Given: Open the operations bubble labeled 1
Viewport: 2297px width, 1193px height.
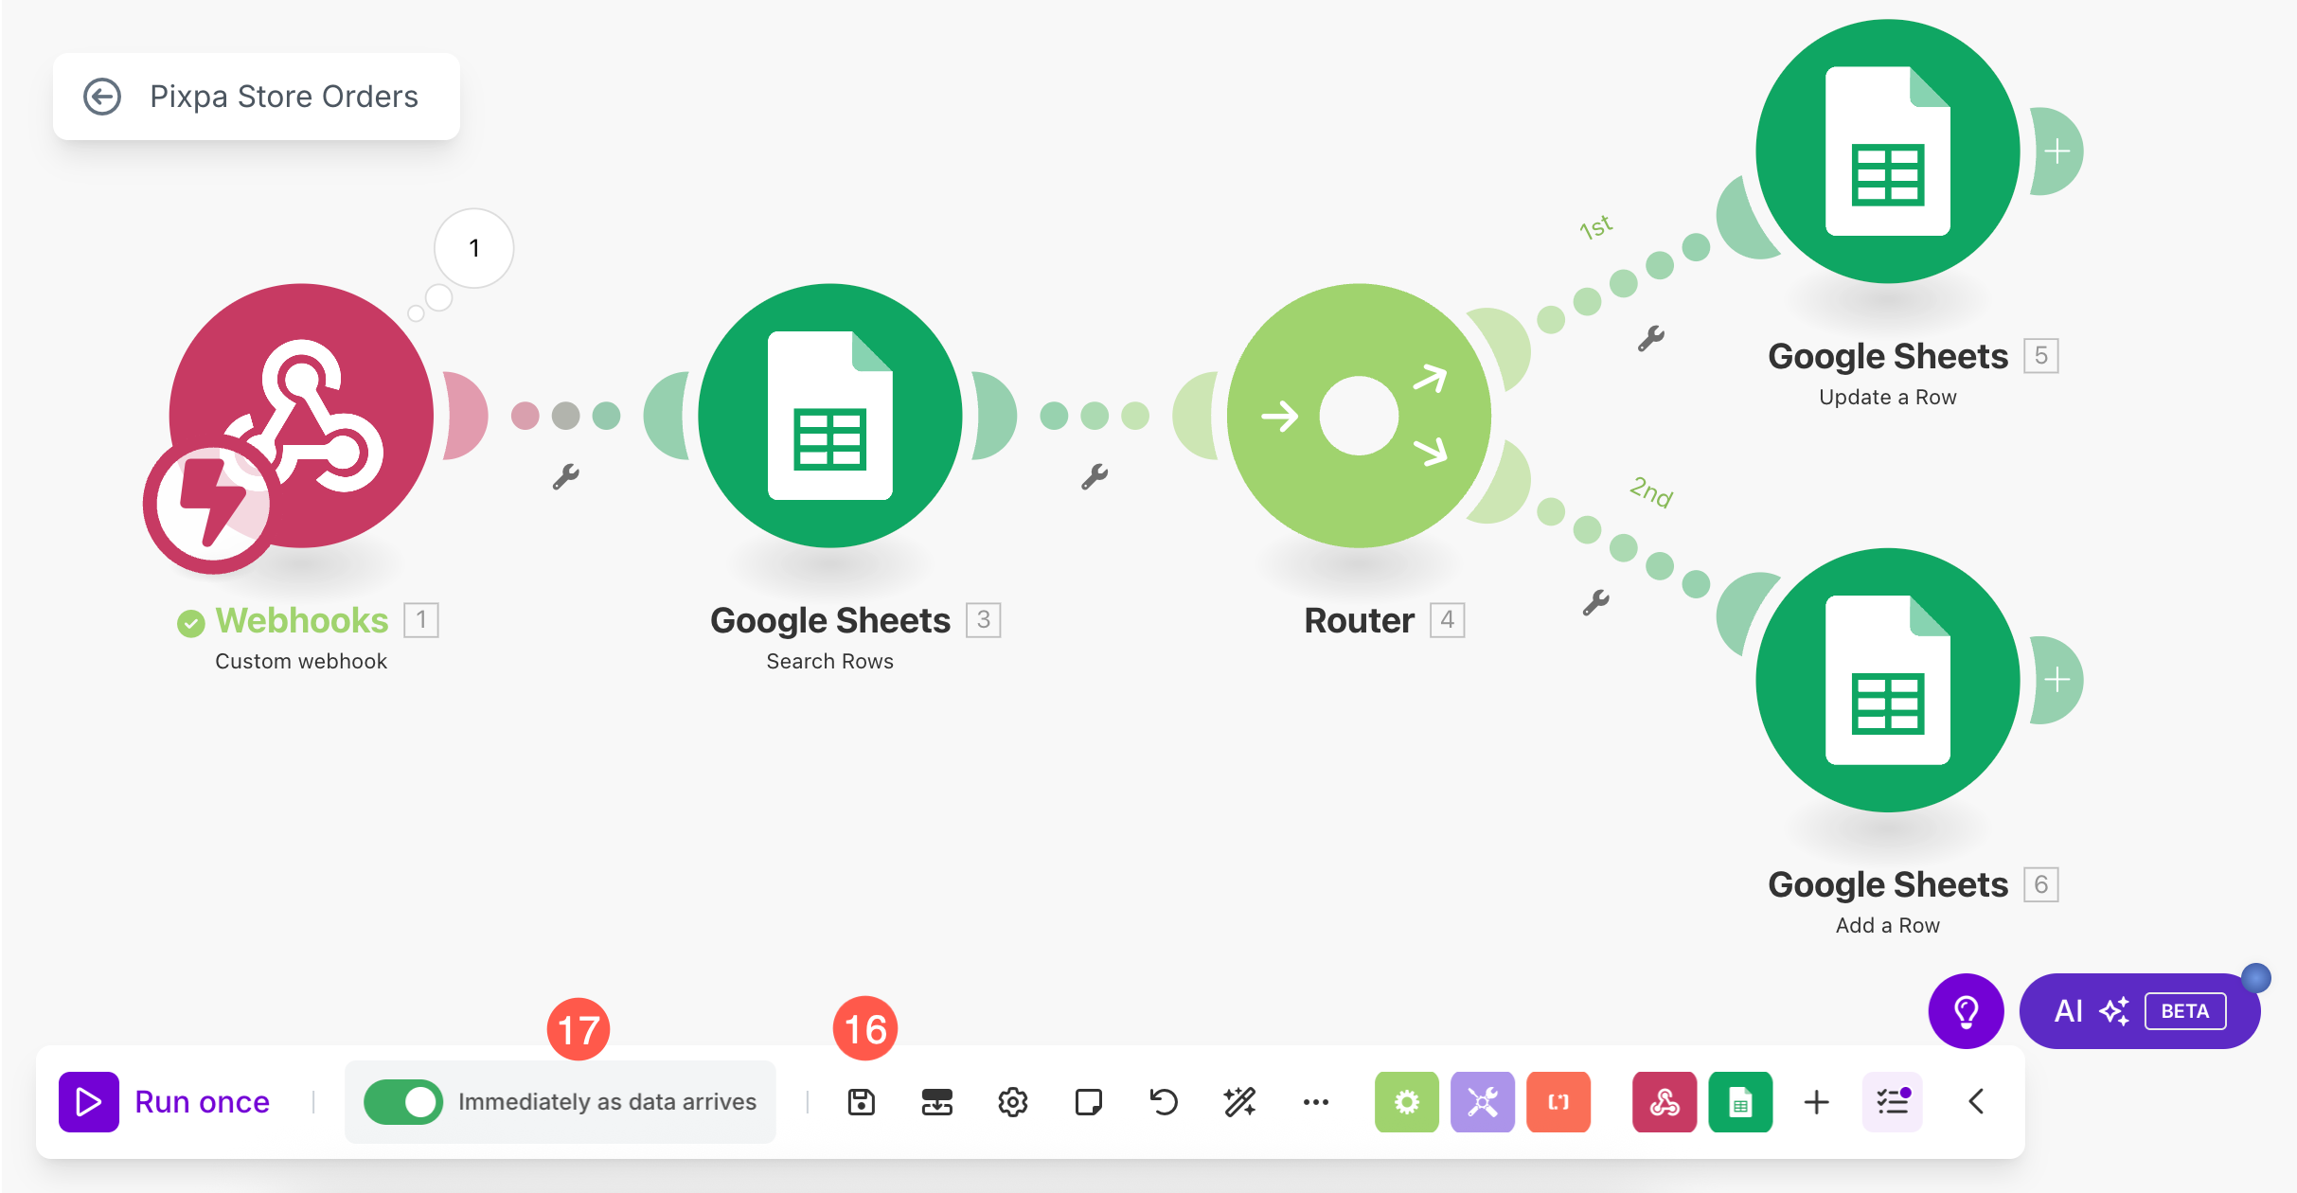Looking at the screenshot, I should 474,248.
